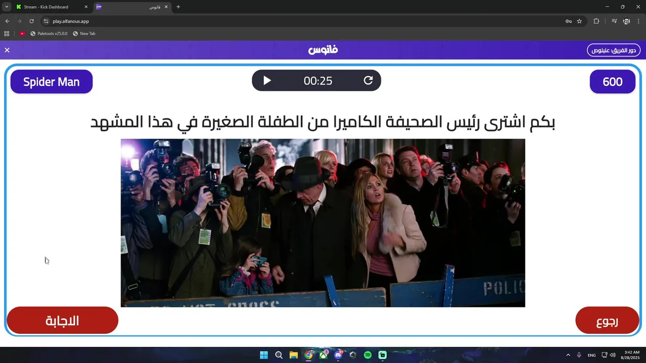Click the microphone icon in system tray

coord(579,355)
